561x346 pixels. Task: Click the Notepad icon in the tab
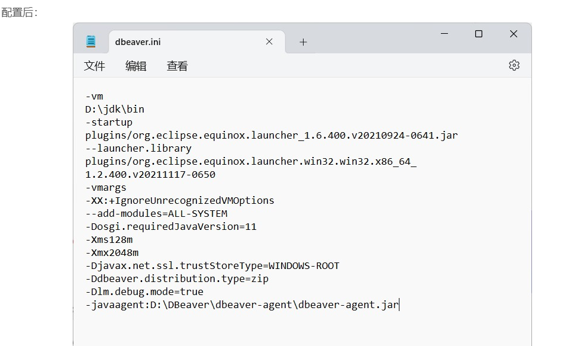point(91,41)
